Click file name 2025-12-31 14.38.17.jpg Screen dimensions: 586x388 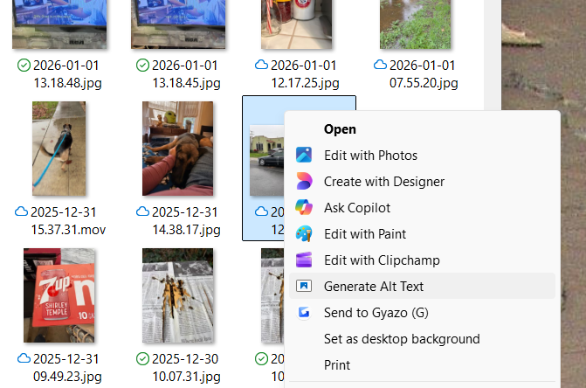(x=185, y=220)
